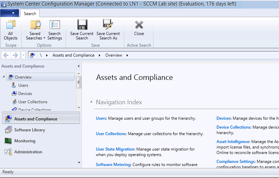Go forward with the right arrow
Viewport: 279px width, 178px height.
tap(15, 55)
